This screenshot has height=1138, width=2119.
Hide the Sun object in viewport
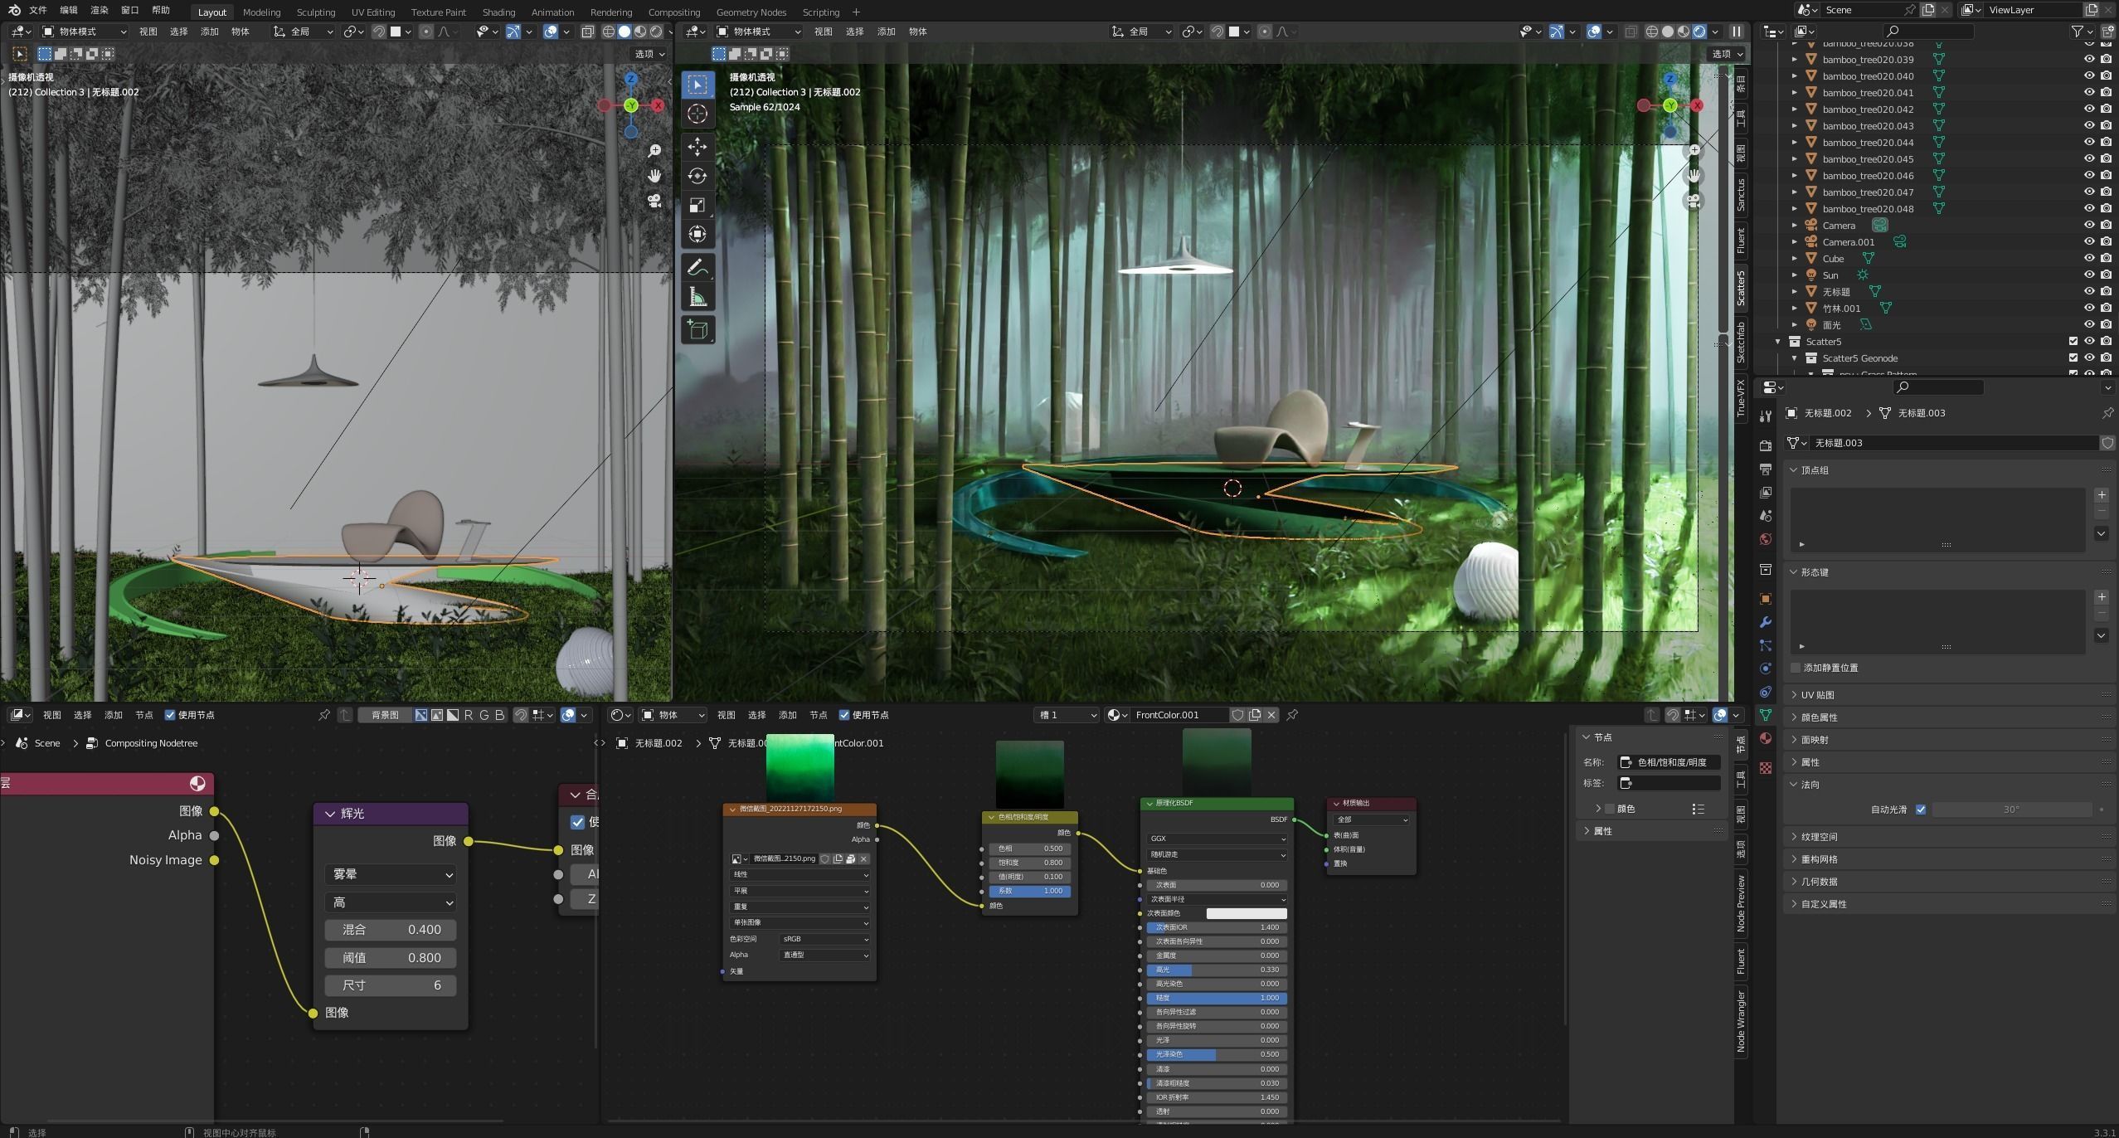(2089, 275)
